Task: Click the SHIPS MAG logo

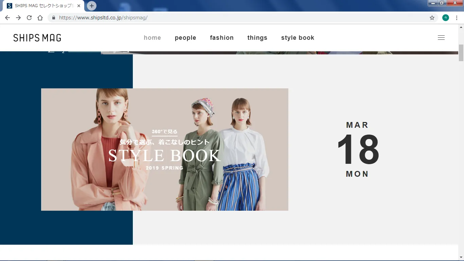Action: click(x=37, y=38)
